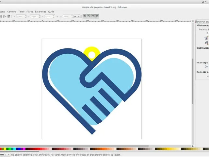Open the Caminho menu
Image resolution: width=209 pixels, height=157 pixels.
(x=12, y=12)
